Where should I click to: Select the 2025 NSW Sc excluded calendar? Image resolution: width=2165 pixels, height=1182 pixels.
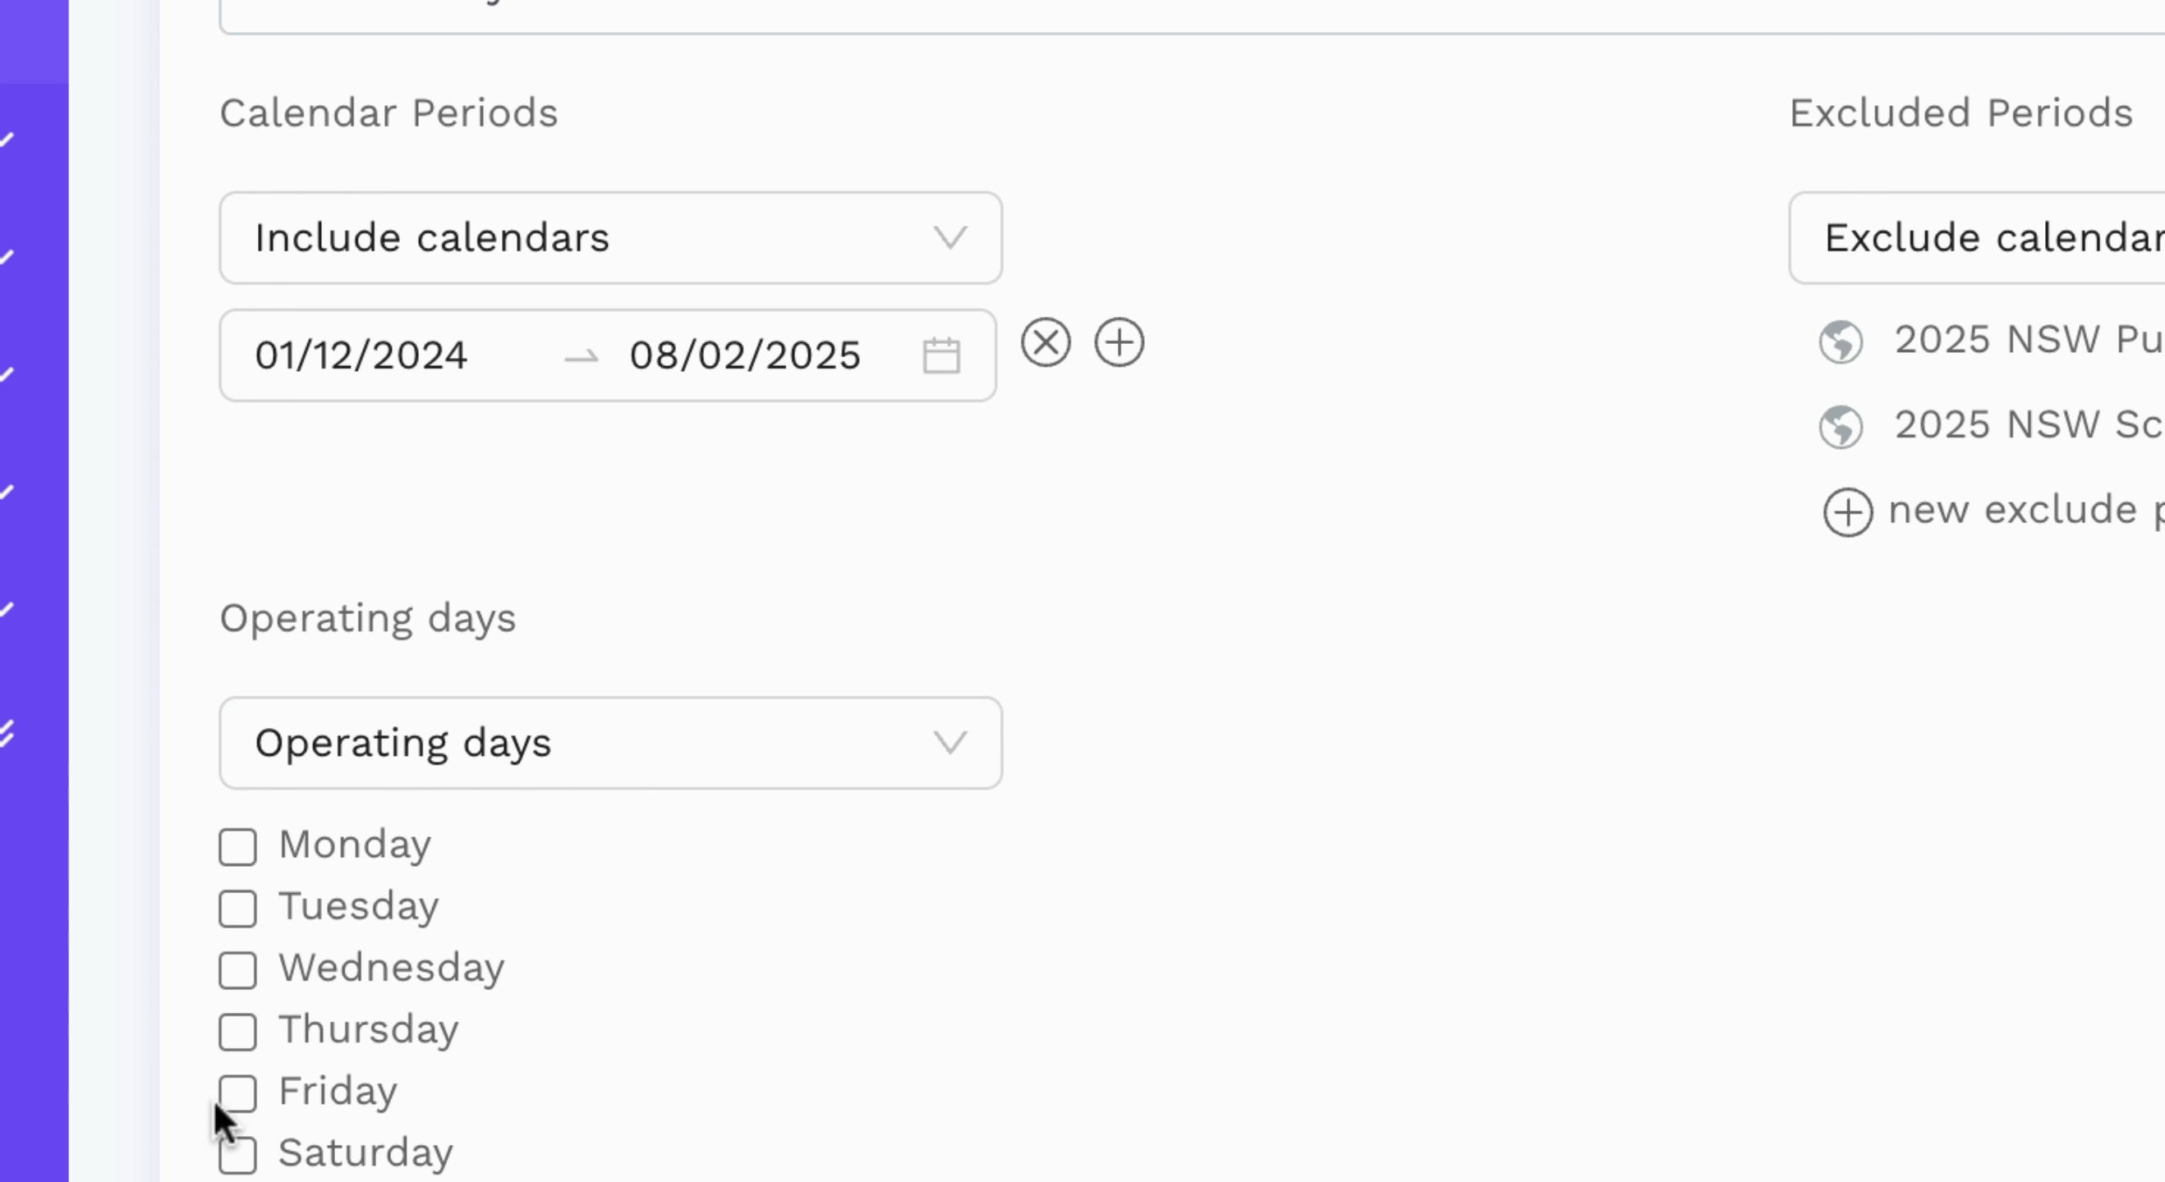point(2029,425)
